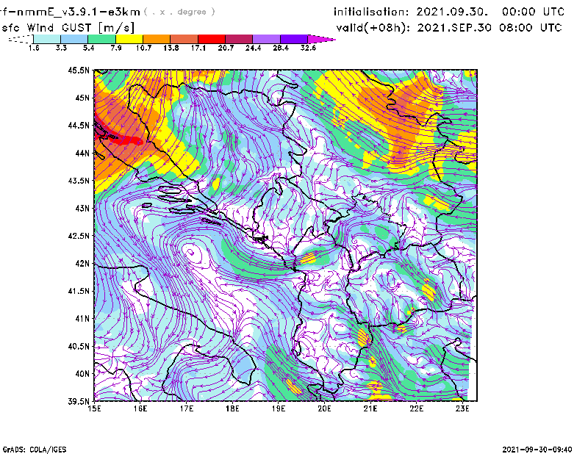Click the longitude label '22E'
The width and height of the screenshot is (588, 454).
click(416, 408)
